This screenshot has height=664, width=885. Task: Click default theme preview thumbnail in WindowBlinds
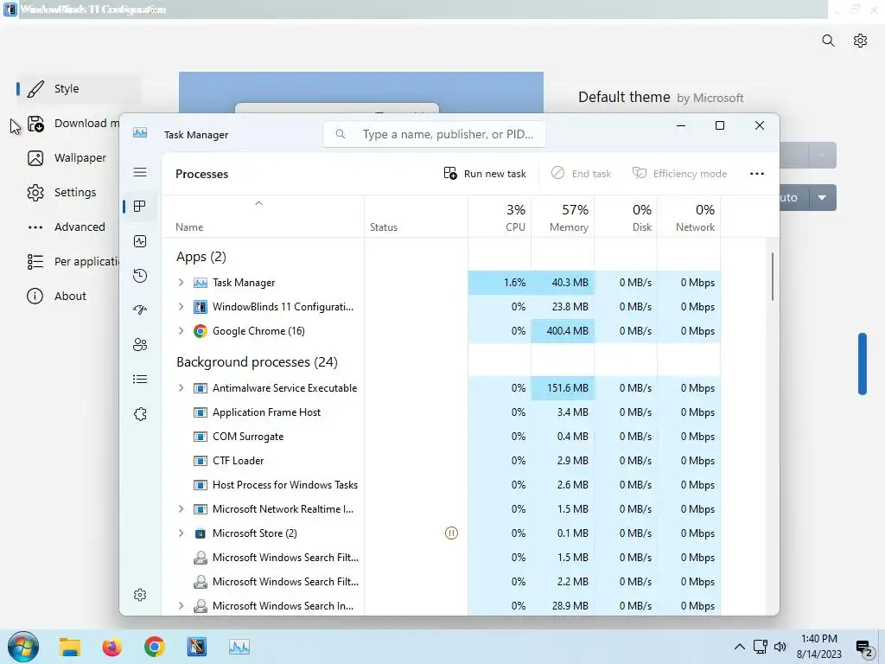pos(361,93)
